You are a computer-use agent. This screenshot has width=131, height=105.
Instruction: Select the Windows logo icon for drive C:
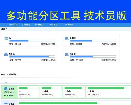6,38
